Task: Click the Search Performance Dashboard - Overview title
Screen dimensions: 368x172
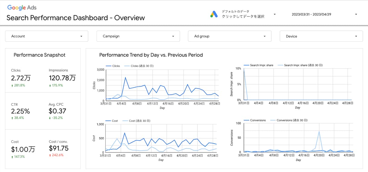Action: [x=76, y=18]
